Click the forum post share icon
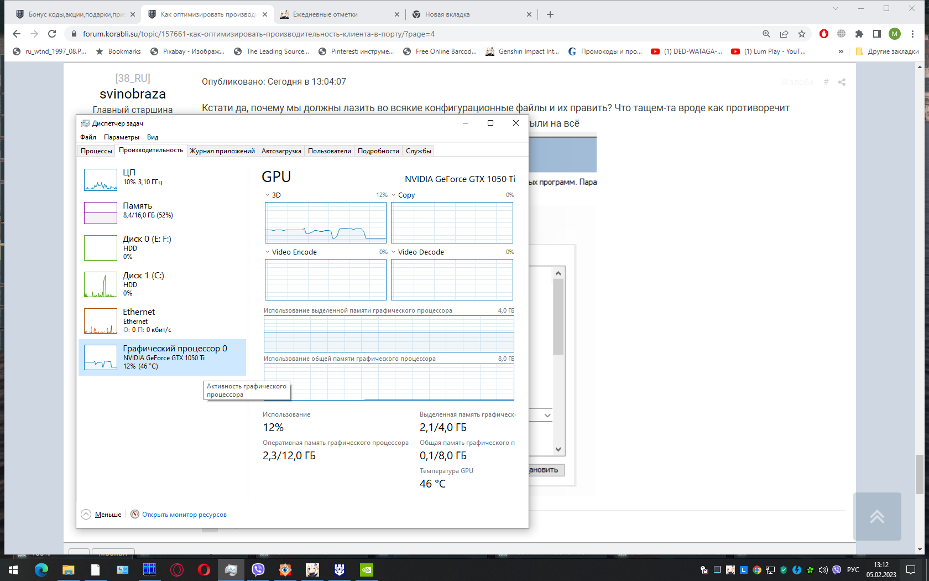Image resolution: width=929 pixels, height=581 pixels. [842, 82]
